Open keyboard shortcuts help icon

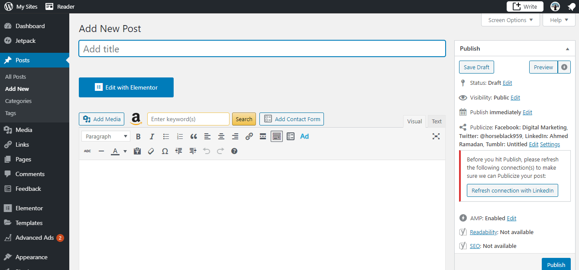[x=234, y=151]
